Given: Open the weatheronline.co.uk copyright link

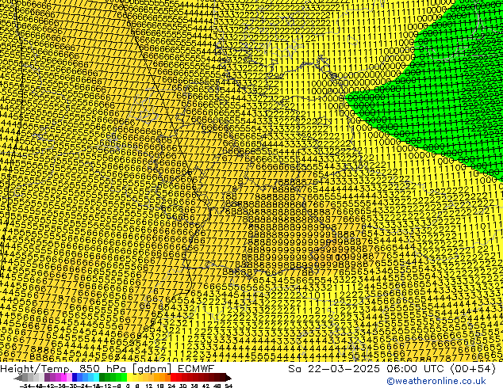Looking at the screenshot, I should tap(436, 381).
